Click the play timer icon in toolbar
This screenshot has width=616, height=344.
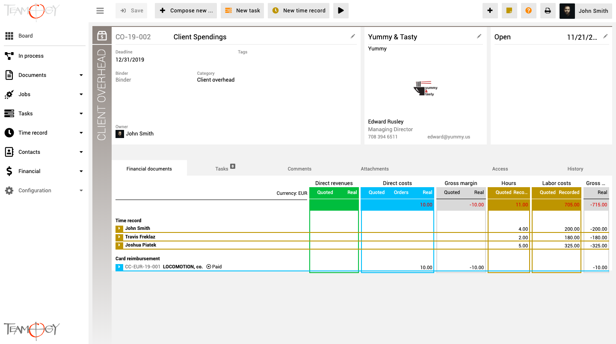341,11
